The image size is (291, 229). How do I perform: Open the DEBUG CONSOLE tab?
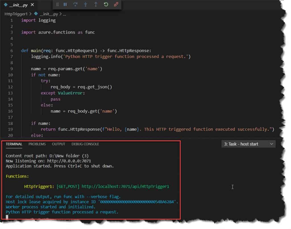click(x=85, y=144)
